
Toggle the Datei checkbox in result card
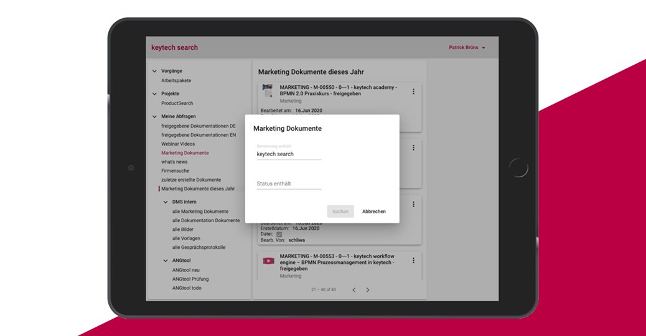[x=279, y=235]
